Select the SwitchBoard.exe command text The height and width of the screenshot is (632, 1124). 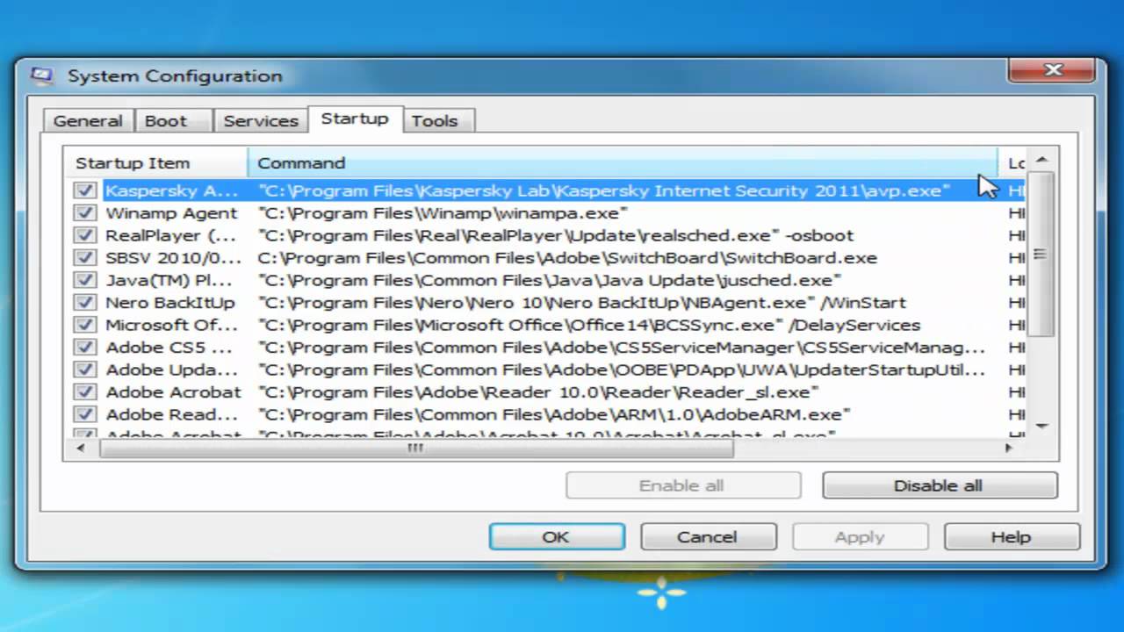(x=567, y=258)
